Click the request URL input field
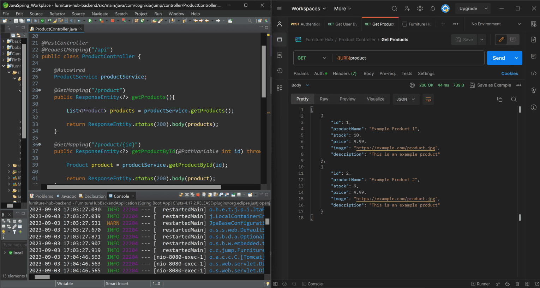The height and width of the screenshot is (288, 540). 408,58
